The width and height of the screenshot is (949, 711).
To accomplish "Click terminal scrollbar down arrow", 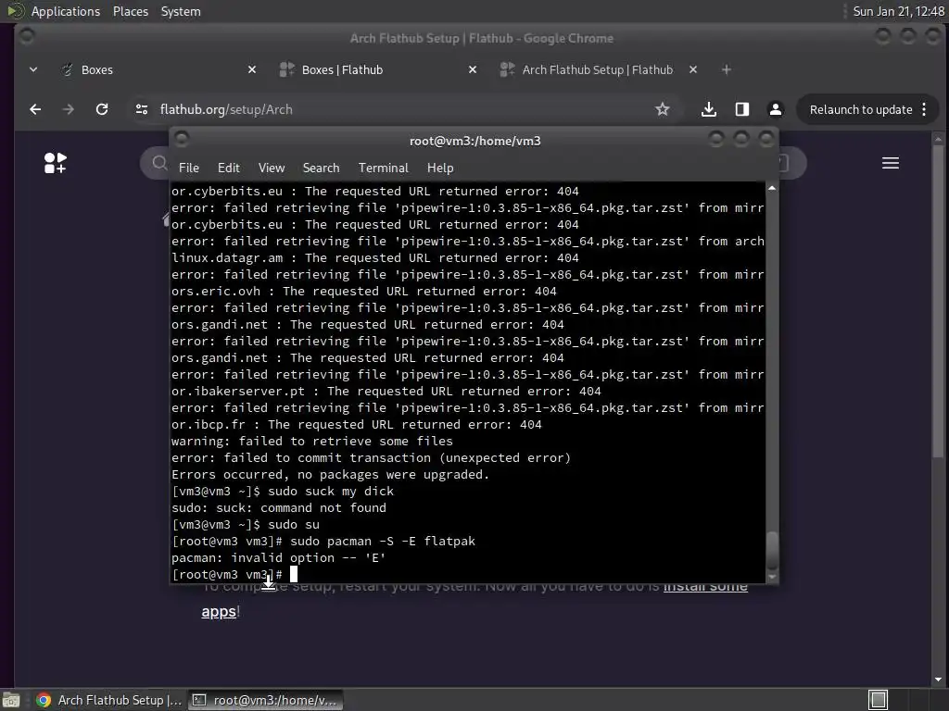I will click(x=772, y=577).
